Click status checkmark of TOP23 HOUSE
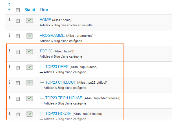 [29, 114]
